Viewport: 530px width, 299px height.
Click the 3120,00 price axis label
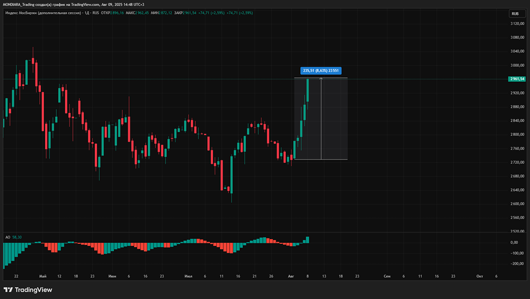pyautogui.click(x=517, y=24)
